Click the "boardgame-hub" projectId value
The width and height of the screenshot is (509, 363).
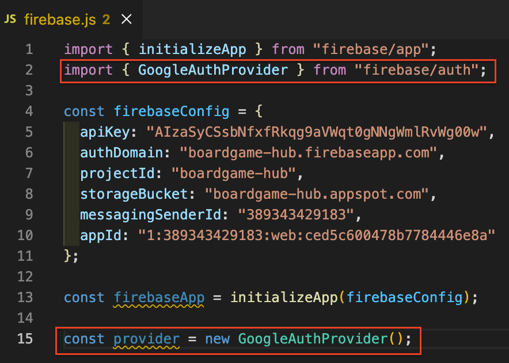(234, 173)
